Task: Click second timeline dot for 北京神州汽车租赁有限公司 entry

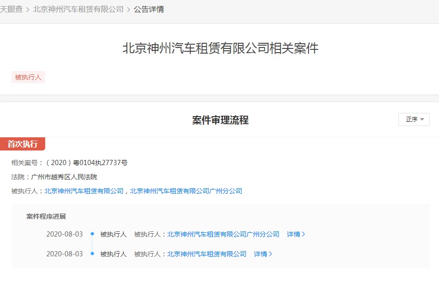Action: coord(92,253)
